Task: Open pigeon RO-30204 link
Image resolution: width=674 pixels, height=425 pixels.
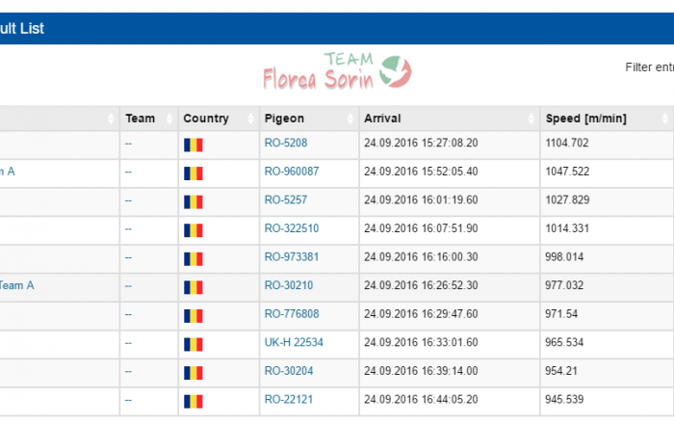Action: tap(289, 371)
